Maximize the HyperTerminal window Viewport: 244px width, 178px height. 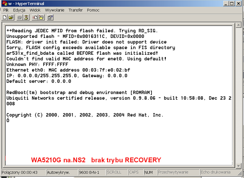[x=232, y=4]
